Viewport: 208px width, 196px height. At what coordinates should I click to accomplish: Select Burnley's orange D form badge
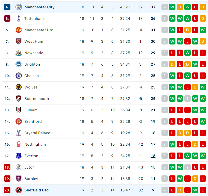coord(195,179)
